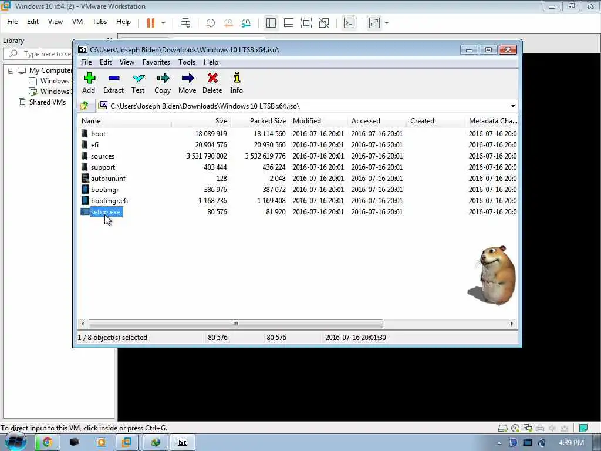Click the VMware pause (suspend) button
The width and height of the screenshot is (601, 451).
[151, 23]
